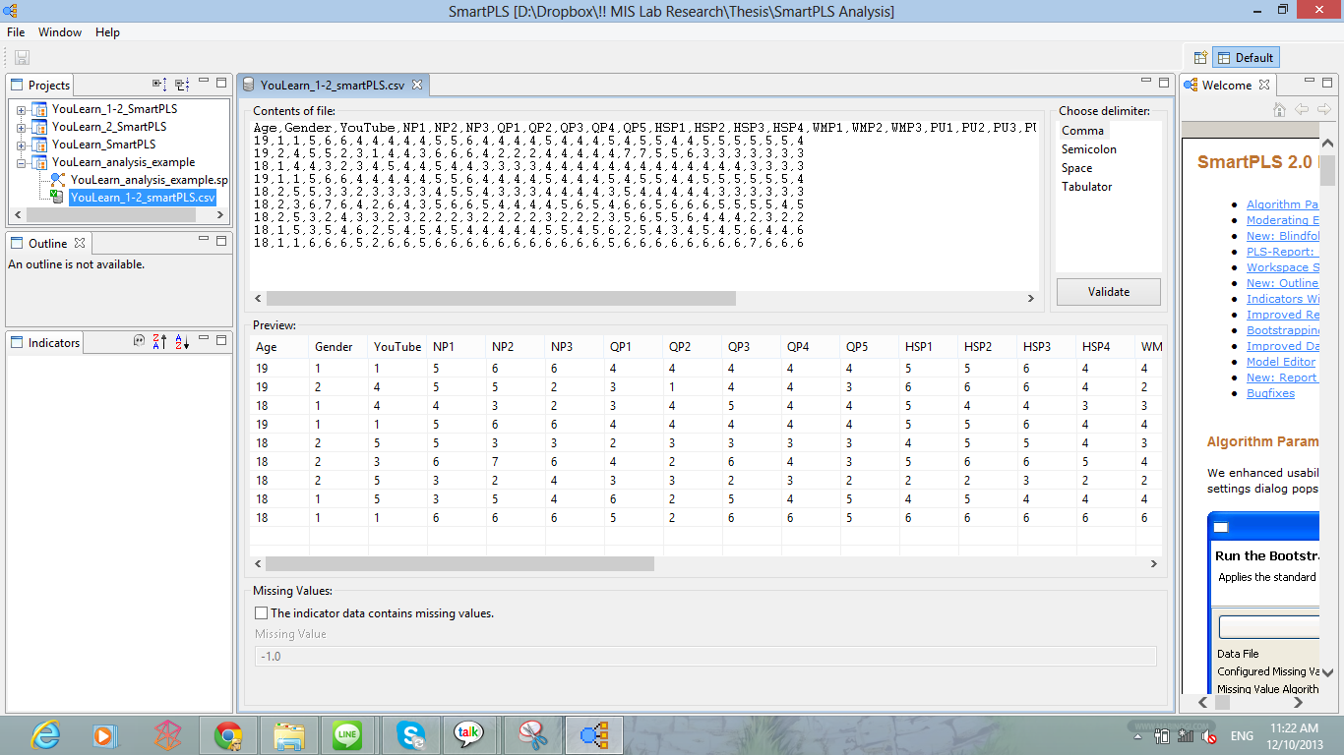This screenshot has height=755, width=1344.
Task: Select Space delimiter
Action: [x=1077, y=168]
